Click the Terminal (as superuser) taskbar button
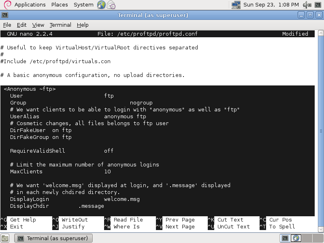Screen dimensions: 324x243 53,238
